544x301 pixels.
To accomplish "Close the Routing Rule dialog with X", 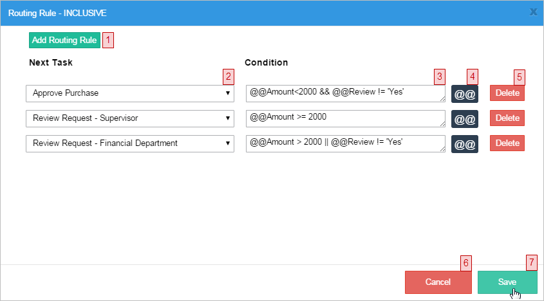I will tap(533, 12).
